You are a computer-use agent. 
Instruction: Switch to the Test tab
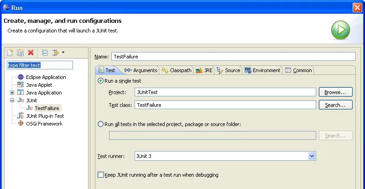click(x=107, y=70)
